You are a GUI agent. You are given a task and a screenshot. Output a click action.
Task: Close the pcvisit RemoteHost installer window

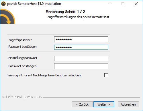136,4
